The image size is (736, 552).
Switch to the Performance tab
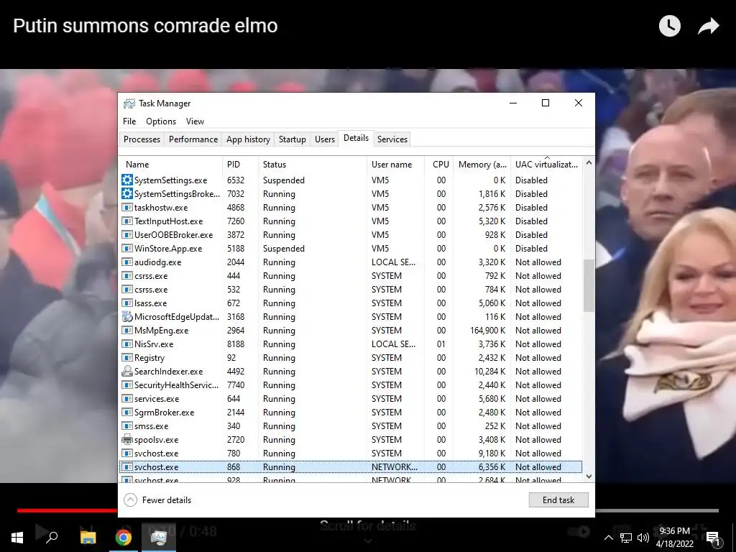[193, 139]
